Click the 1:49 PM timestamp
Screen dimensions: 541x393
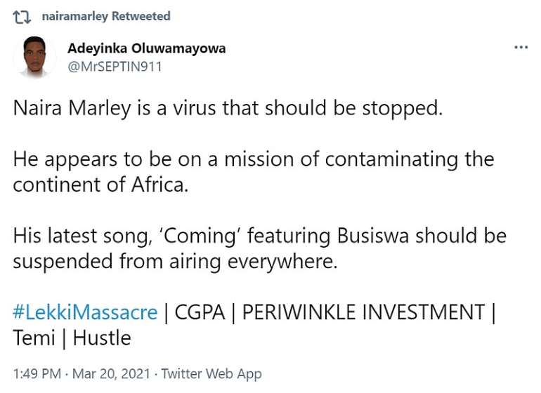37,374
